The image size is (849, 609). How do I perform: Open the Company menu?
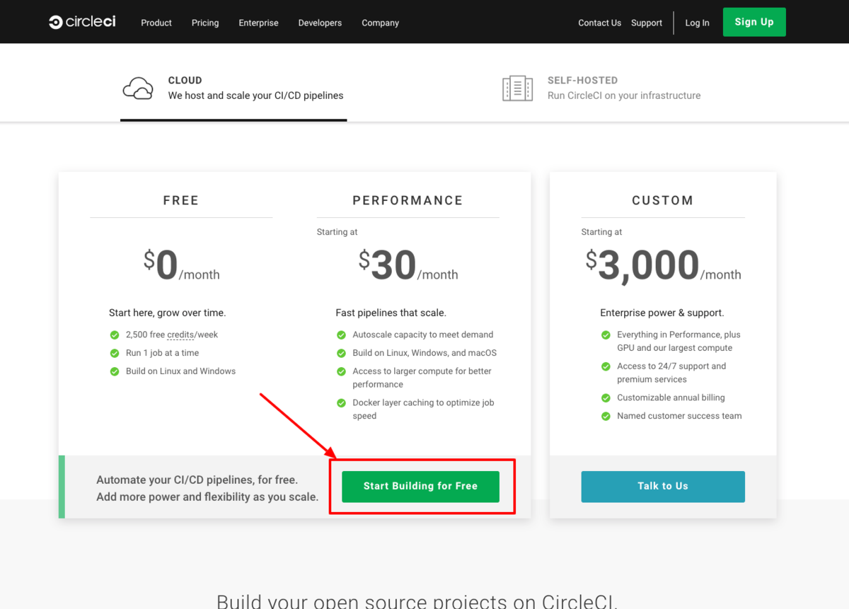pyautogui.click(x=381, y=23)
